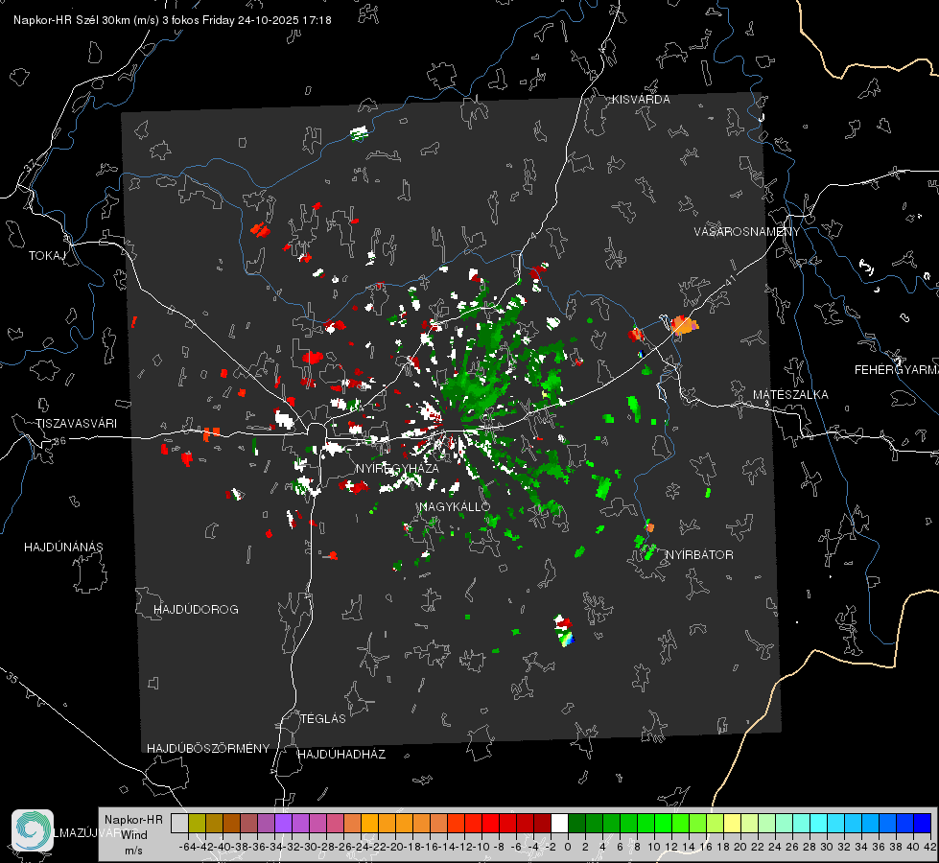Click the NYÍREGYHÁZA city label
Screen dimensions: 939x863
(x=397, y=468)
